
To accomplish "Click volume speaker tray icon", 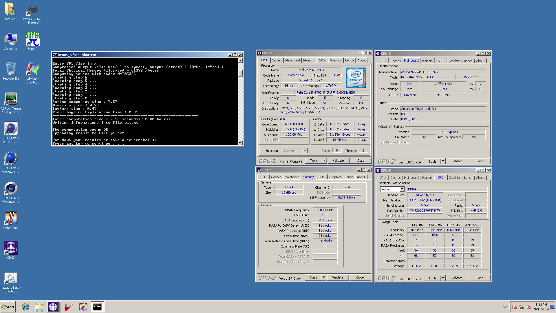I will click(528, 307).
